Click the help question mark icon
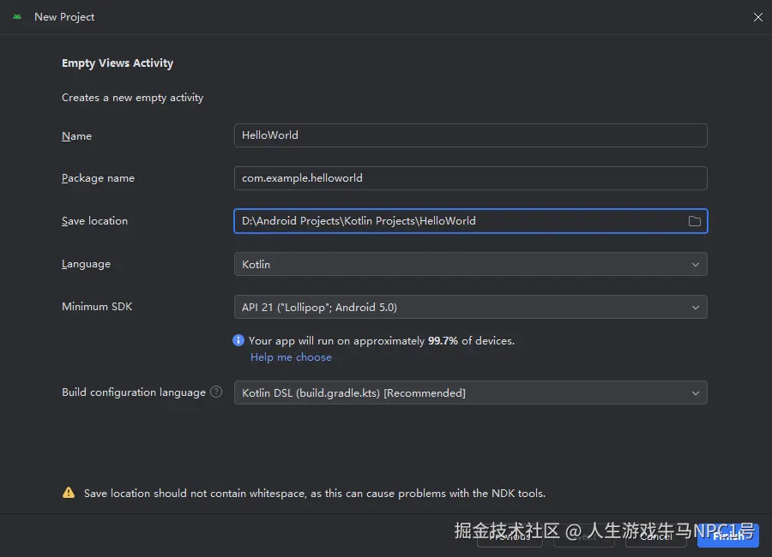772x557 pixels. pyautogui.click(x=216, y=392)
